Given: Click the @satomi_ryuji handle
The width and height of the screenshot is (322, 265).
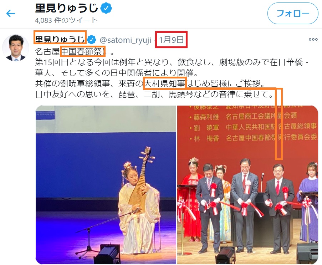Looking at the screenshot, I should pyautogui.click(x=125, y=40).
